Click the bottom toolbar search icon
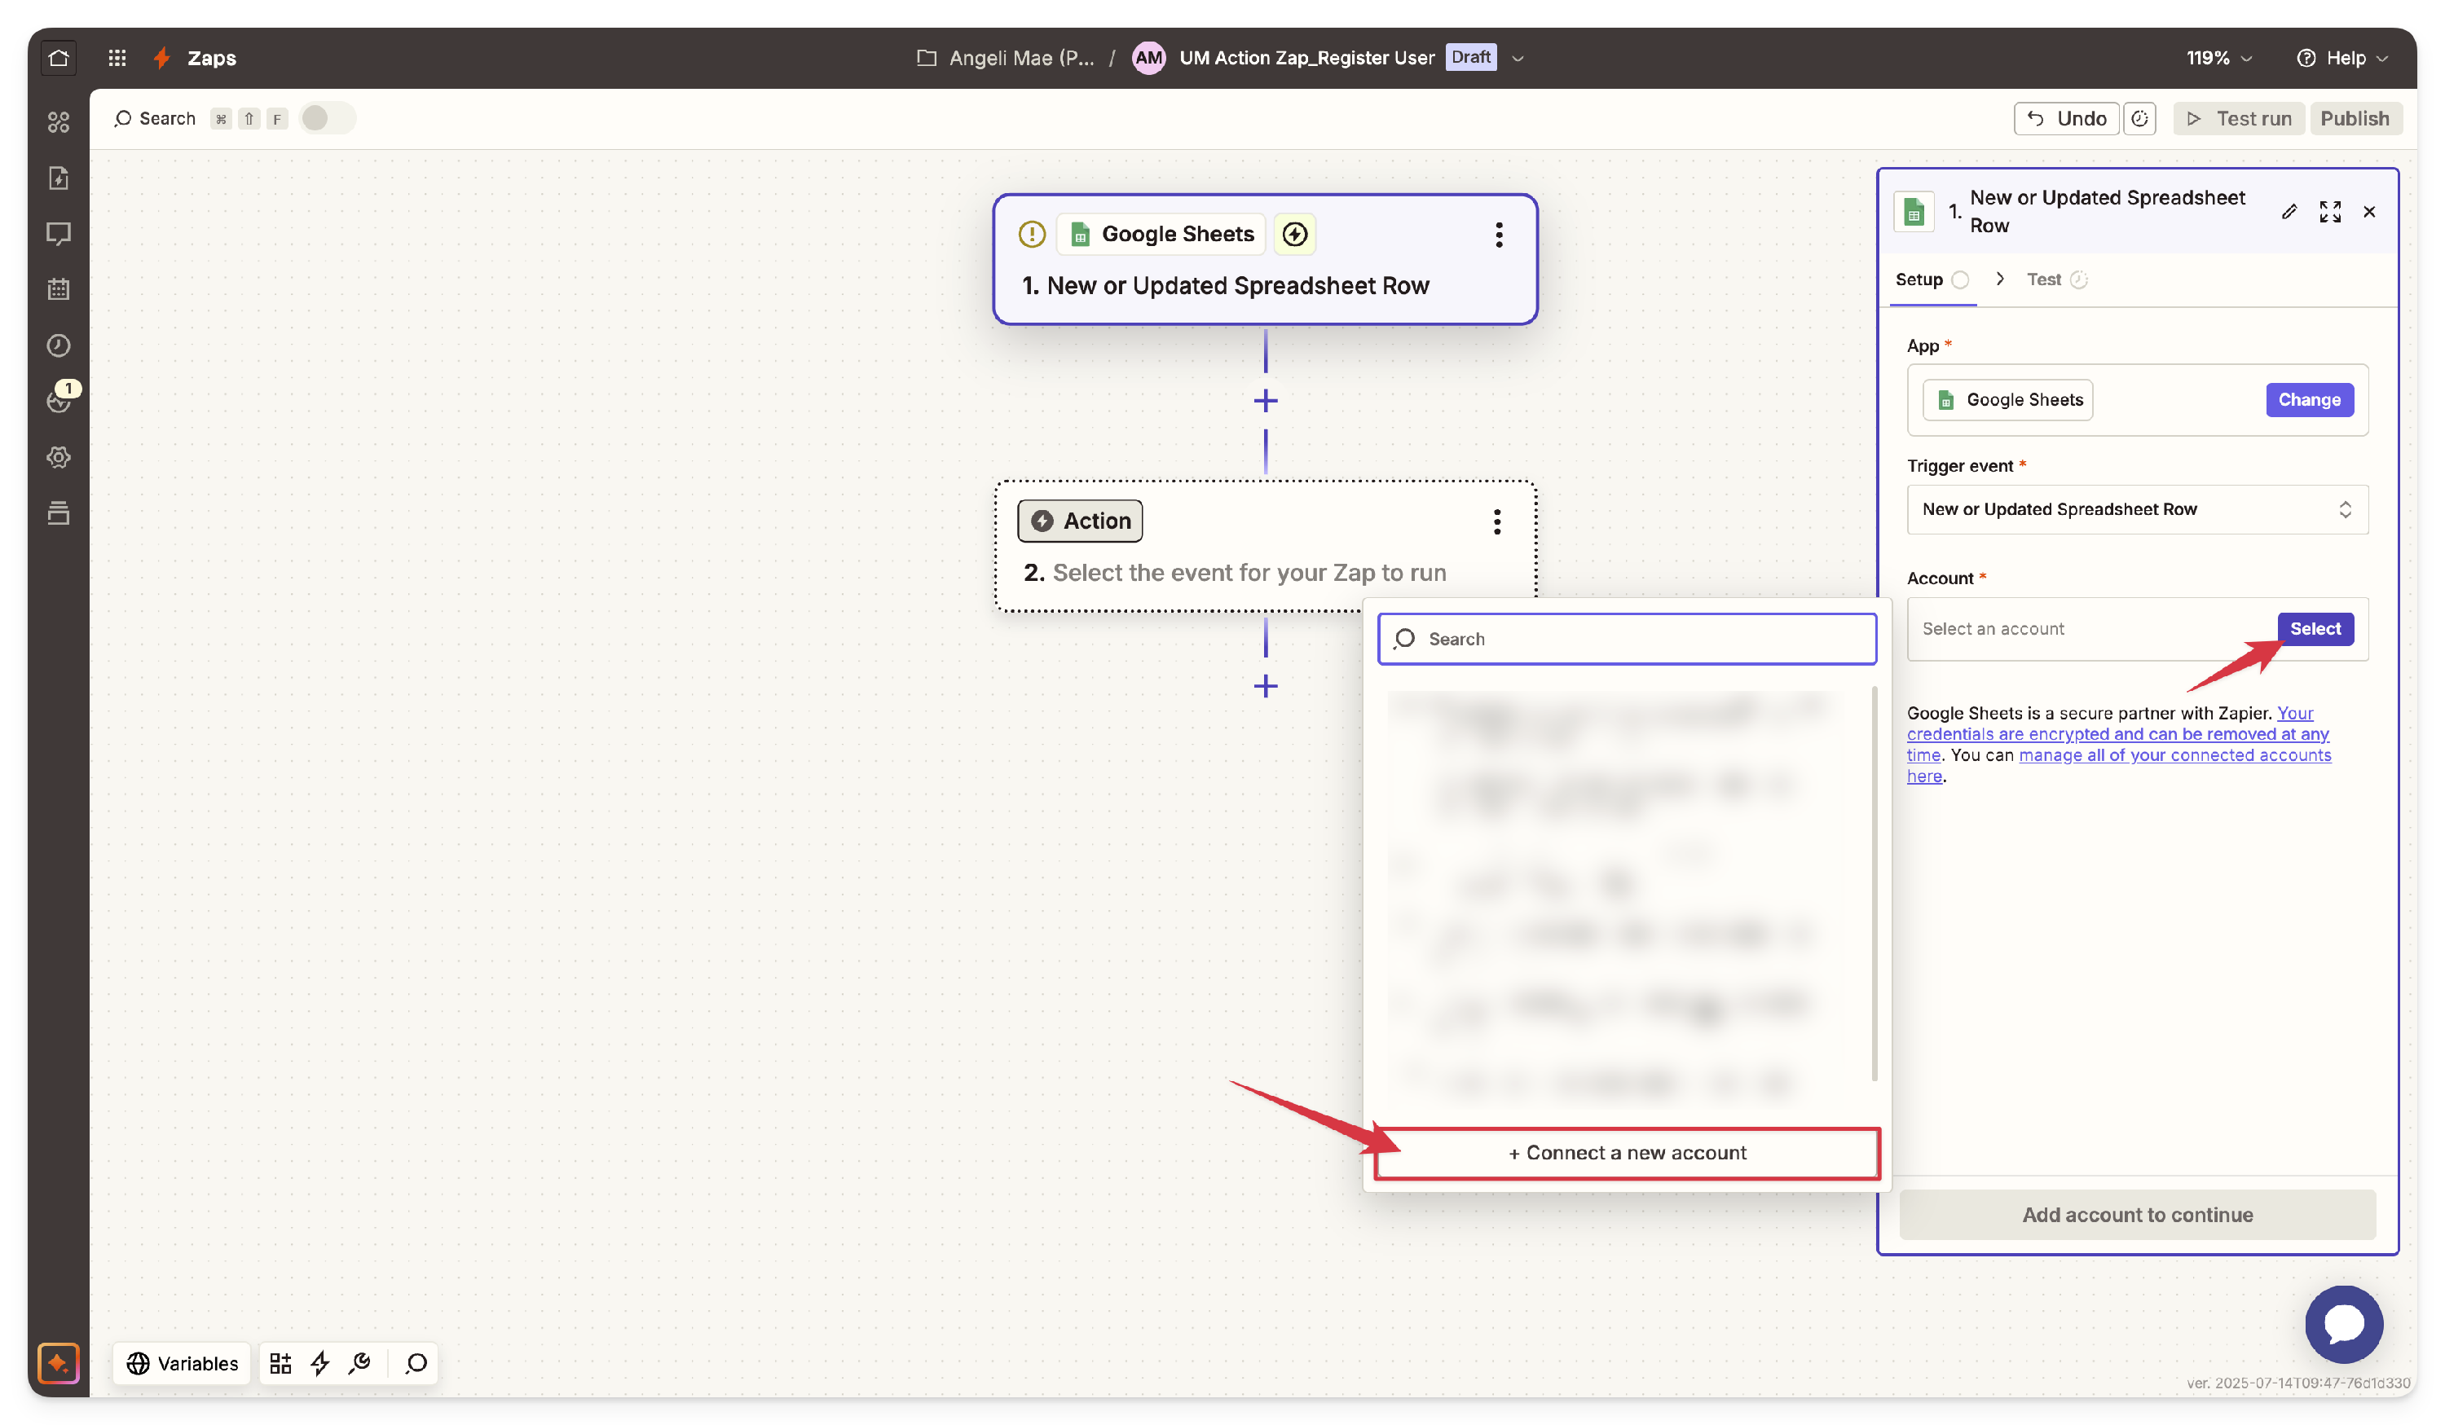Image resolution: width=2445 pixels, height=1425 pixels. click(416, 1363)
